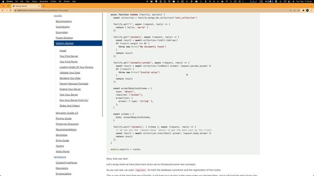
Task: Open the Serverless page
Action: click(x=61, y=135)
